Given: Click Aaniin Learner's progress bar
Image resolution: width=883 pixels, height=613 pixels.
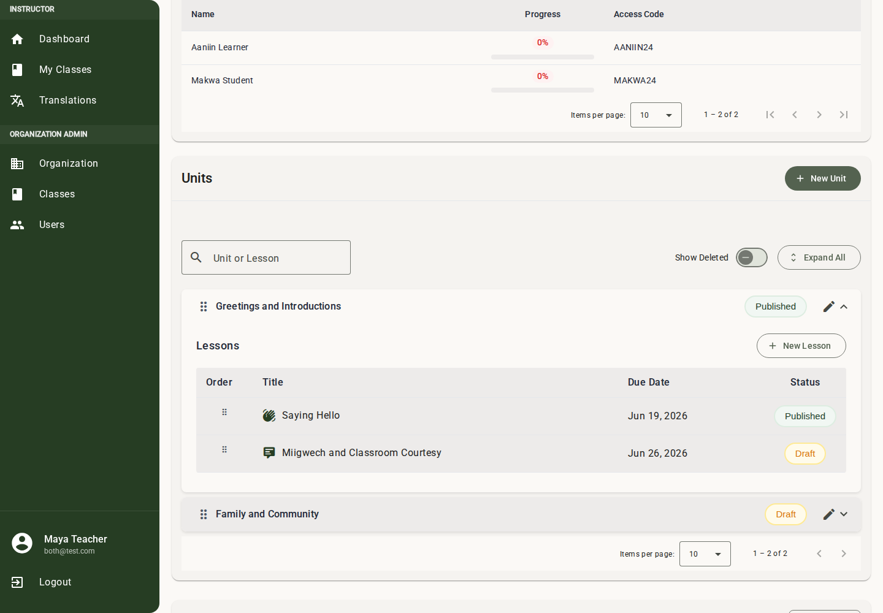Looking at the screenshot, I should pyautogui.click(x=543, y=57).
